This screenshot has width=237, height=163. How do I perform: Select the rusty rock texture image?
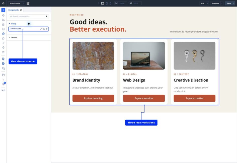click(93, 56)
